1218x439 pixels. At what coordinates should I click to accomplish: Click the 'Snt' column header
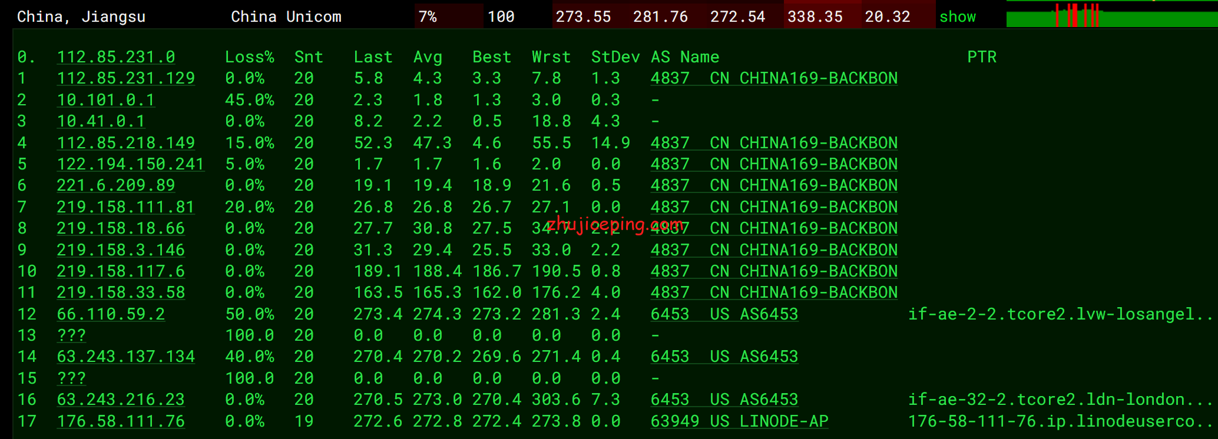coord(309,57)
